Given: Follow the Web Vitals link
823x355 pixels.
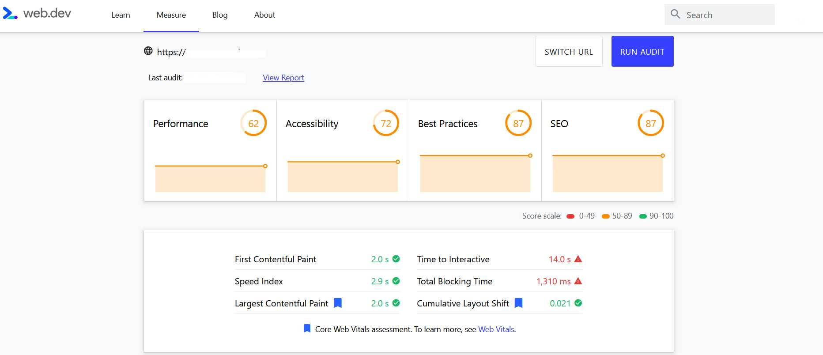Looking at the screenshot, I should (496, 329).
